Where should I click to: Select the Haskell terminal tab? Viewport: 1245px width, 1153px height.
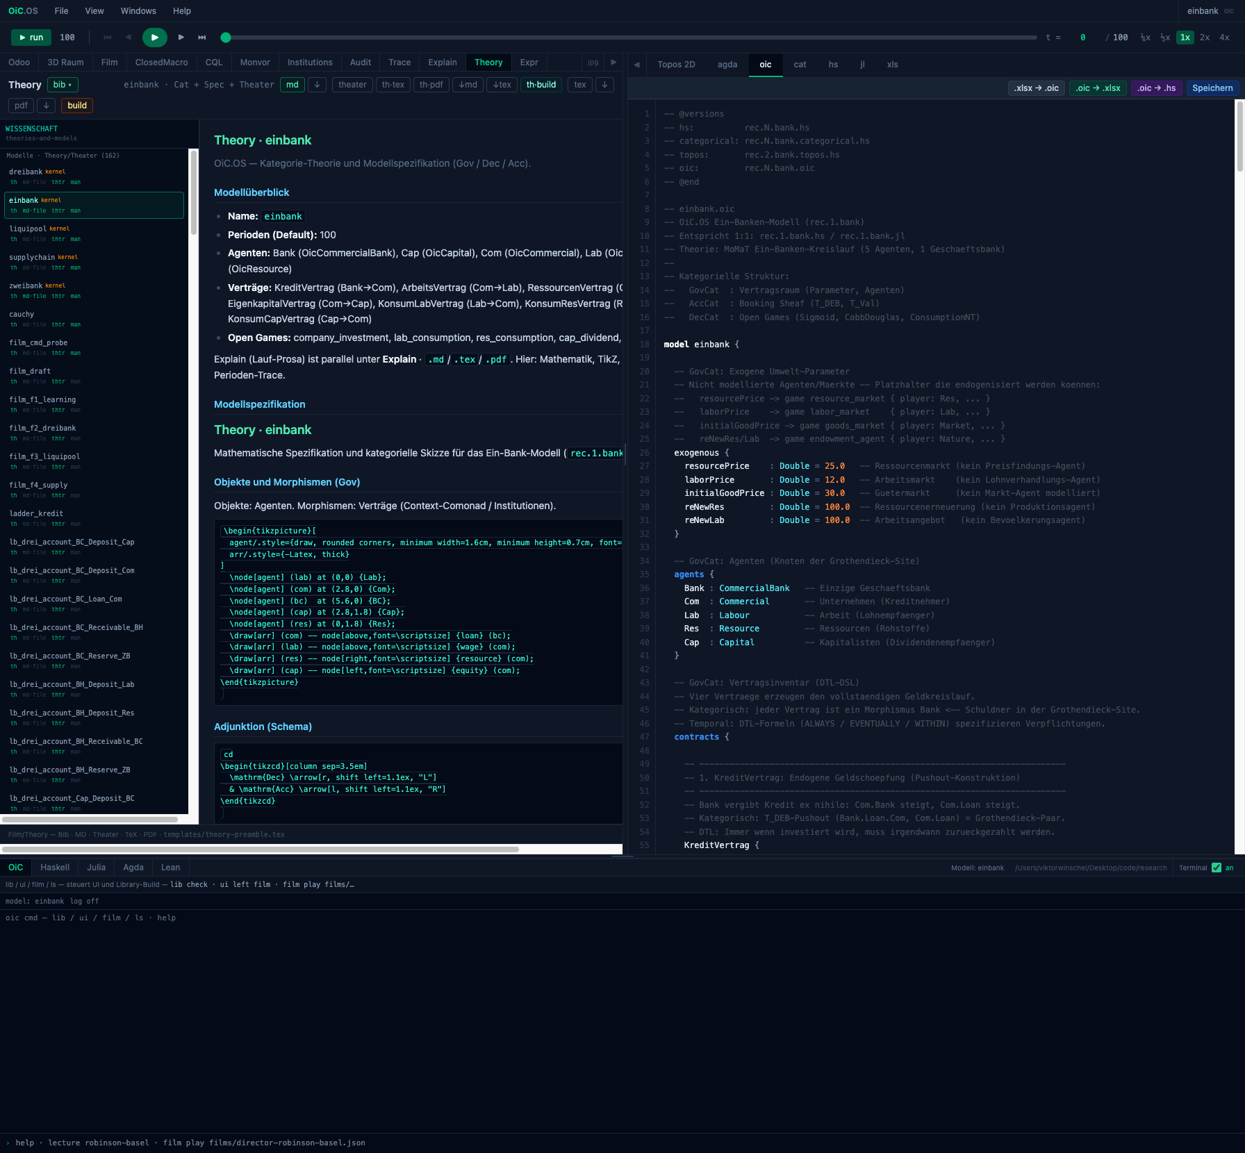pos(55,868)
